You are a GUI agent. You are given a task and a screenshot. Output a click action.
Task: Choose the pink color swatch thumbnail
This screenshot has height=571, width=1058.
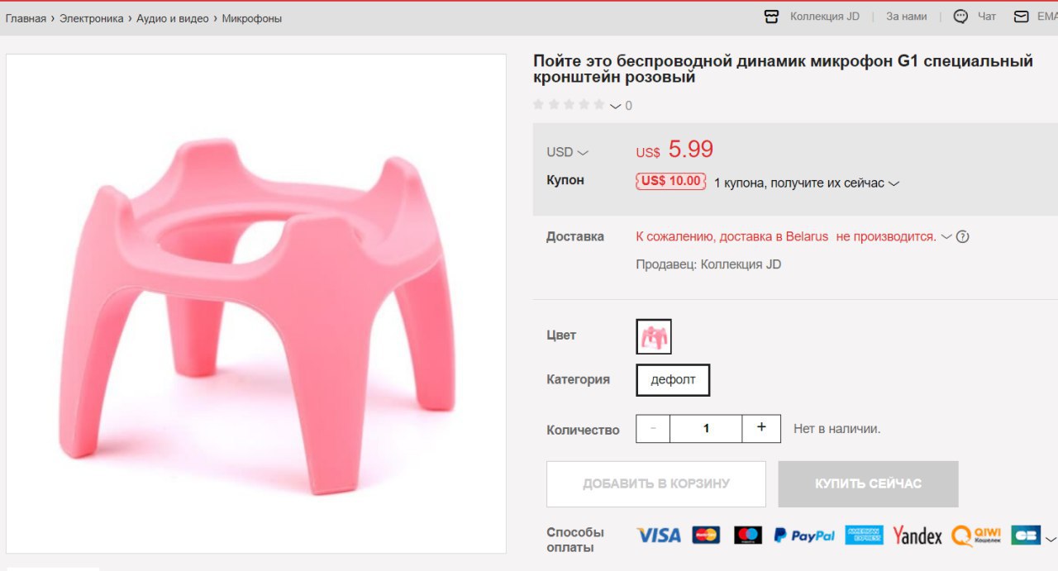coord(654,336)
